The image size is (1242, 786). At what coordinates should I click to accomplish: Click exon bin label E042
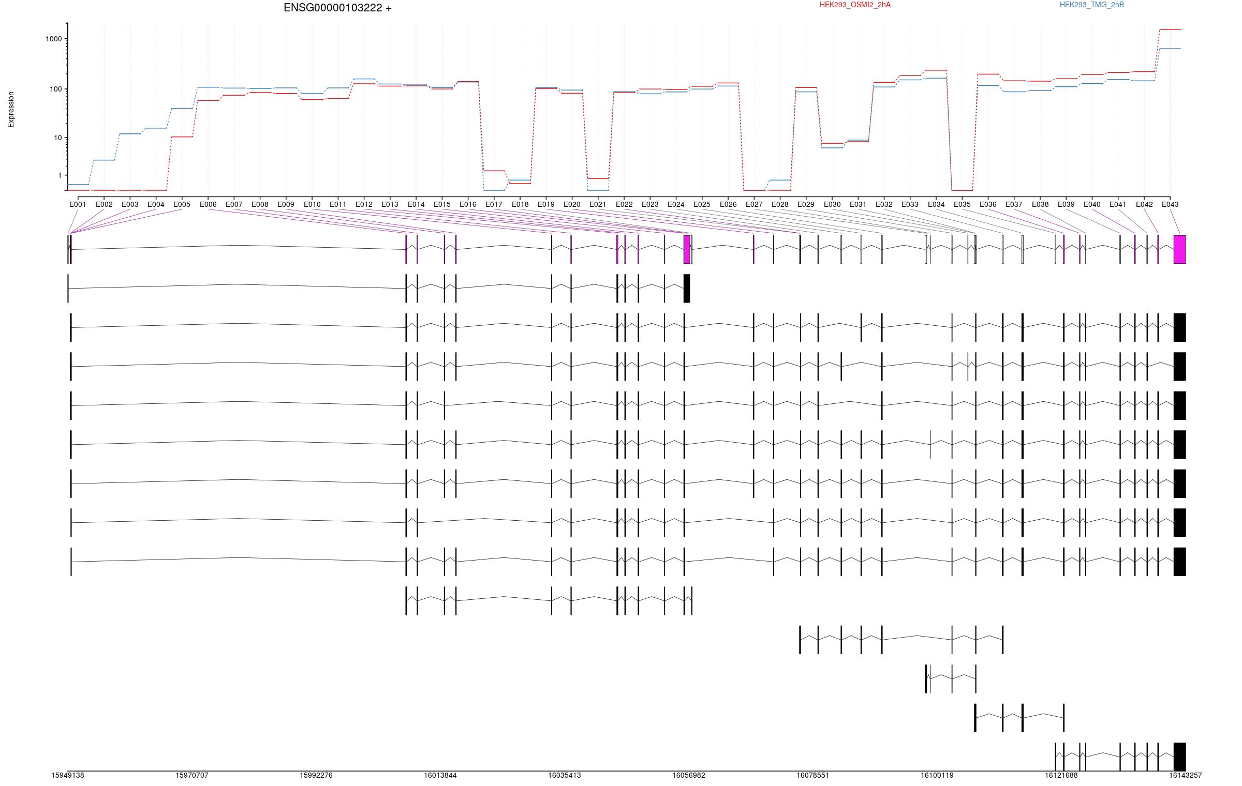[1144, 204]
